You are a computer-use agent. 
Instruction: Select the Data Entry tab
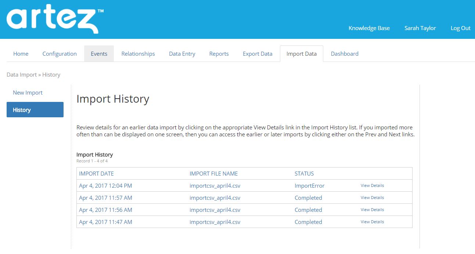tap(182, 54)
